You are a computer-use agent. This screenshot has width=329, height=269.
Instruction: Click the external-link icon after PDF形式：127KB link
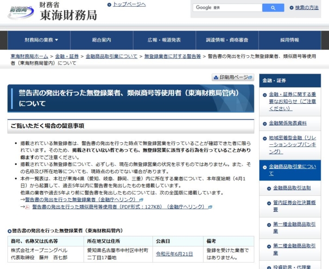tap(210, 207)
